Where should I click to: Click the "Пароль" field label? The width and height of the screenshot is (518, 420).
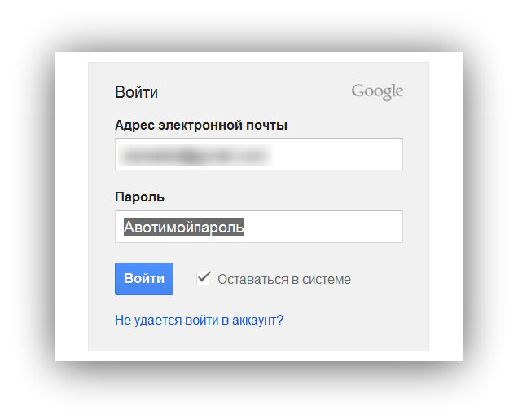click(139, 197)
